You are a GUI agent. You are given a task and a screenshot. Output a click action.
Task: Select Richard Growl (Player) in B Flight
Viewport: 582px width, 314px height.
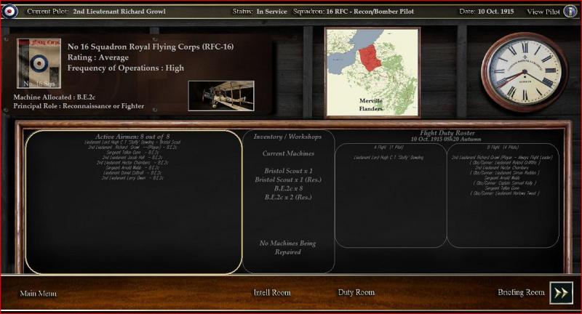[502, 158]
